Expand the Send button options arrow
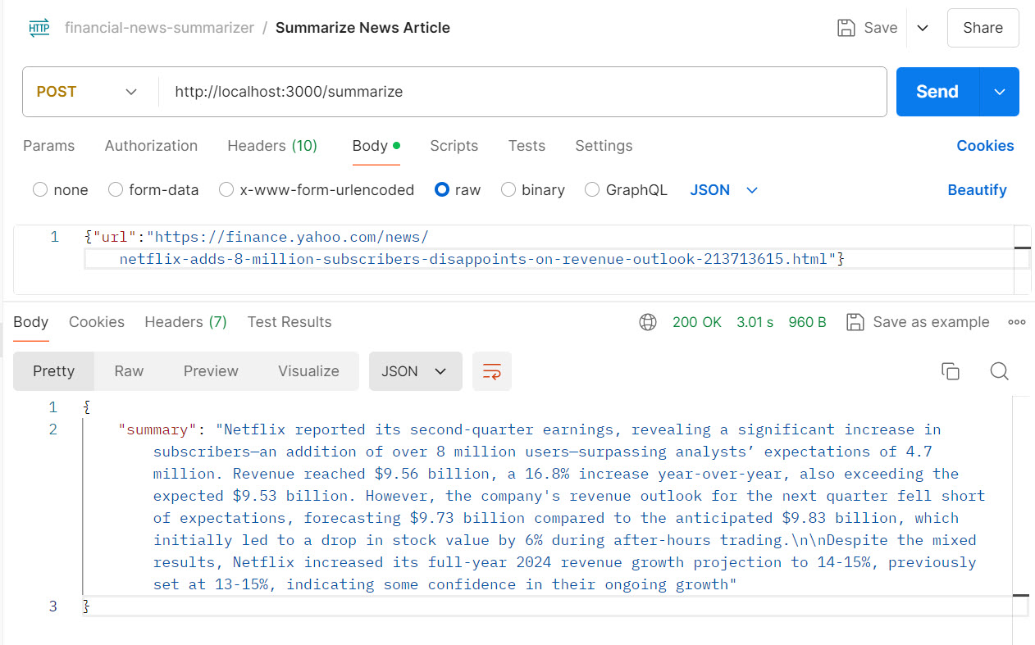1035x645 pixels. tap(1000, 92)
